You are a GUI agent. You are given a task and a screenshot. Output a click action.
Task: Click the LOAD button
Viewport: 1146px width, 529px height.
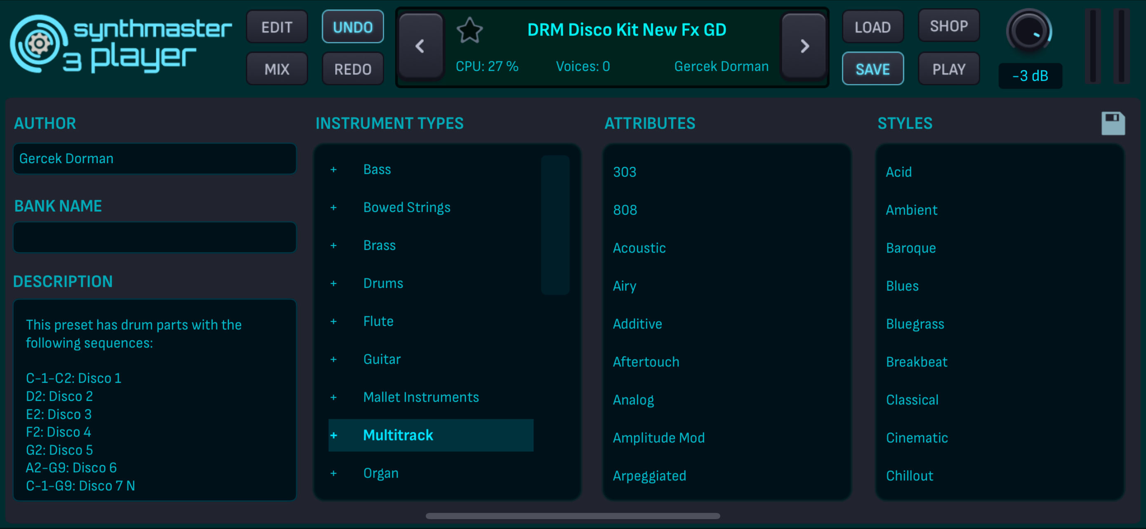click(872, 27)
